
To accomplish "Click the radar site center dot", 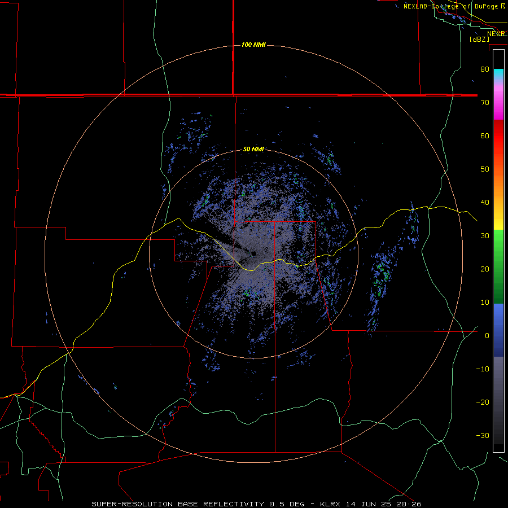I will click(253, 253).
